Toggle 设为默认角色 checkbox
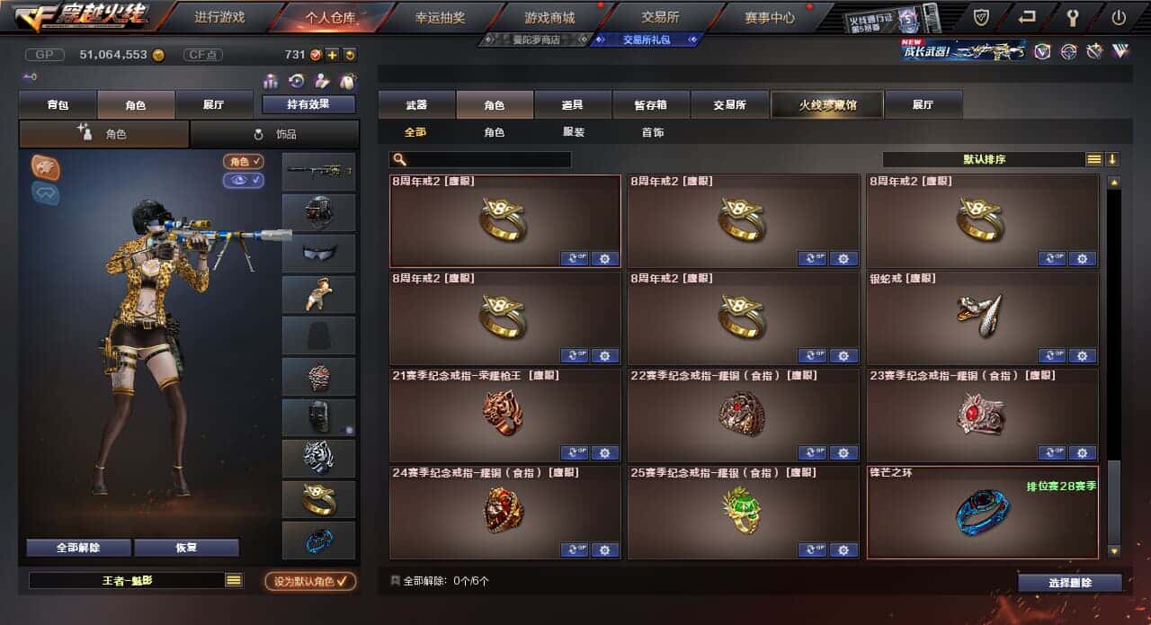This screenshot has width=1151, height=625. pyautogui.click(x=310, y=581)
